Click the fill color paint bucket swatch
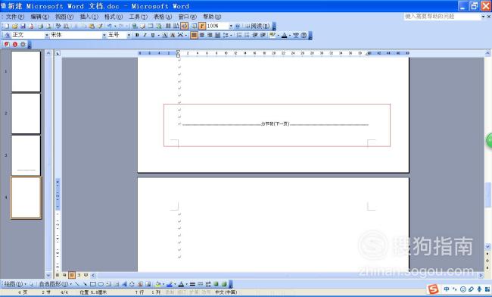This screenshot has height=297, width=492. point(158,284)
